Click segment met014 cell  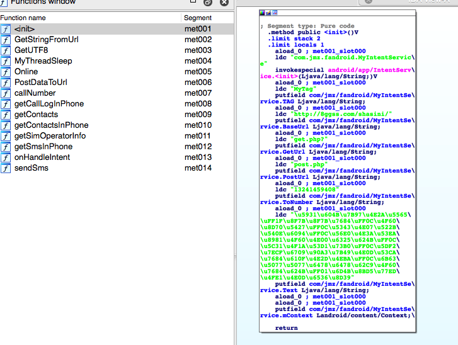[x=198, y=168]
